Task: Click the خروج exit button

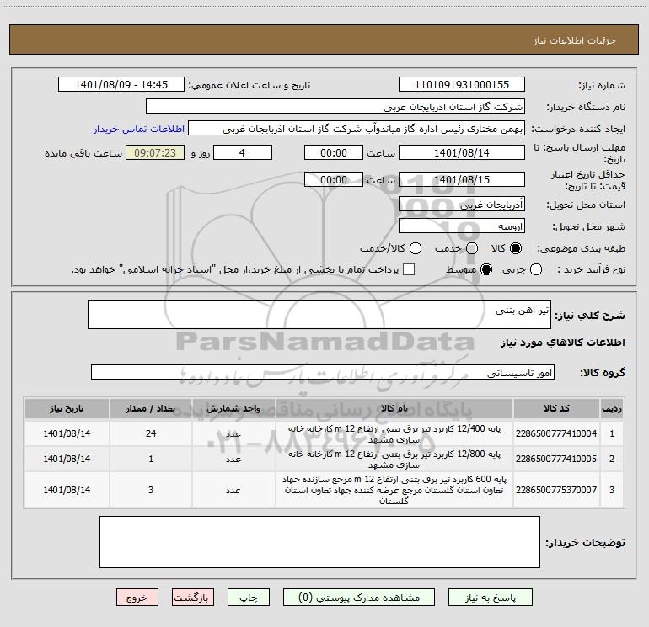Action: [137, 598]
